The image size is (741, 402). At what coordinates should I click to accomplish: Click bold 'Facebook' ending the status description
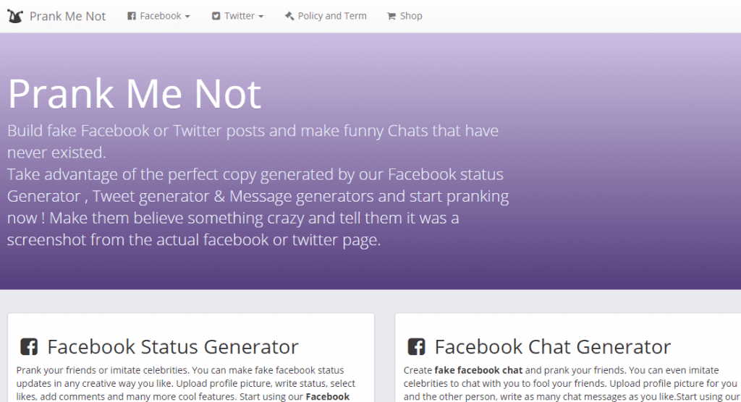coord(328,396)
